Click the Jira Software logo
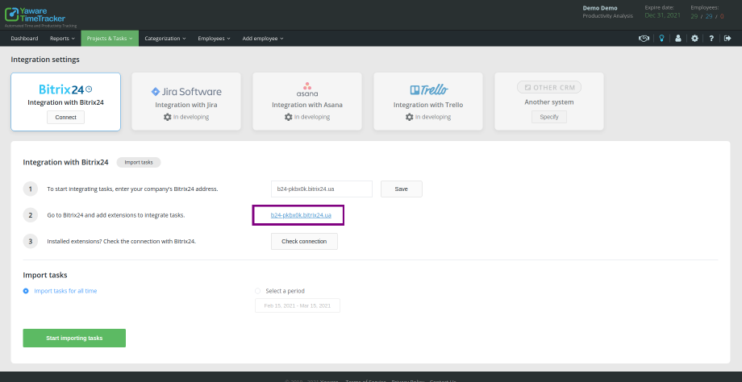The width and height of the screenshot is (742, 382). (x=186, y=92)
